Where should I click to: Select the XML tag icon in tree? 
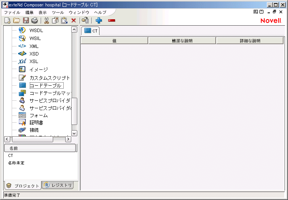tap(22, 46)
